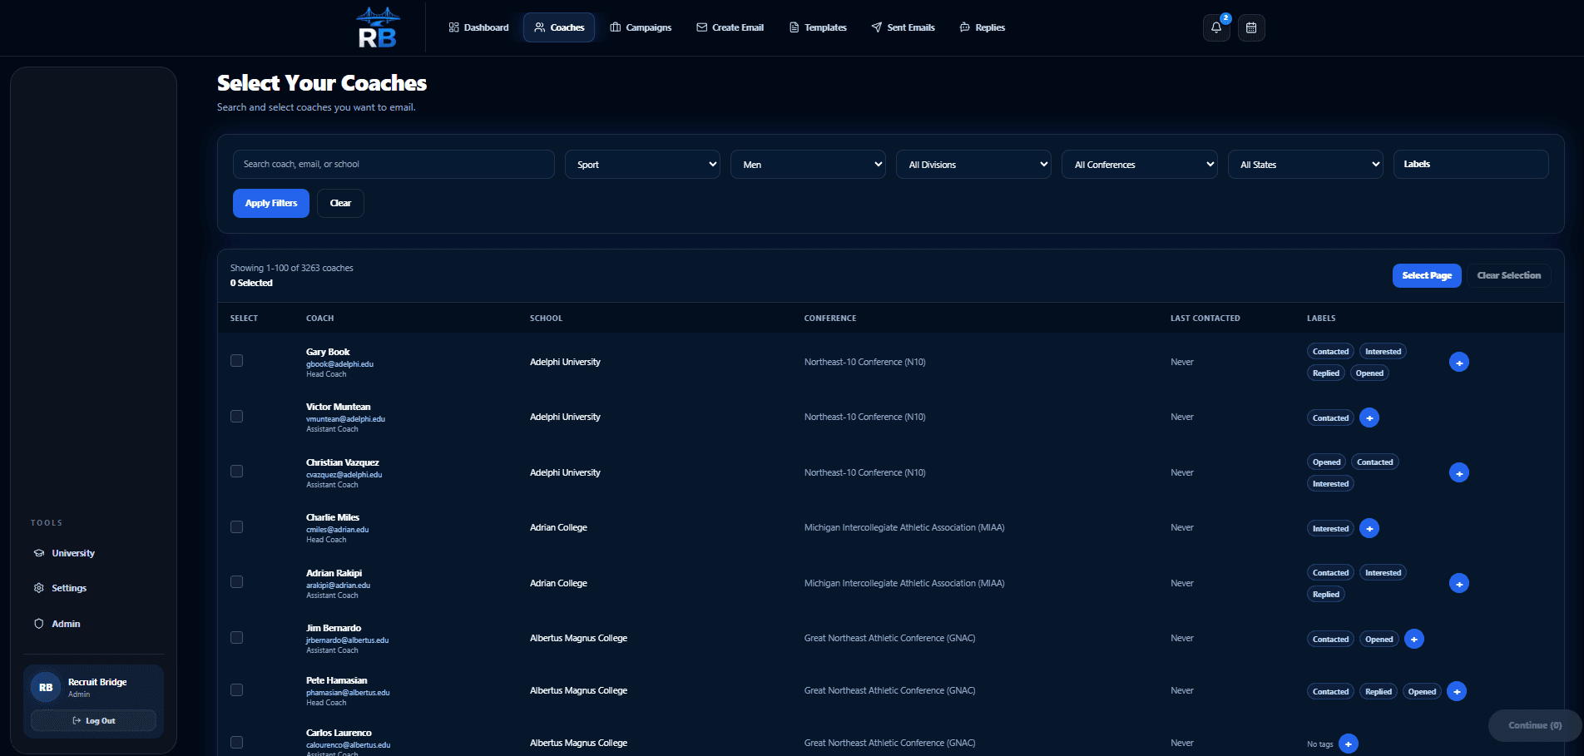The height and width of the screenshot is (756, 1584).
Task: Click Replied label on Pete Hamasian row
Action: (1378, 691)
